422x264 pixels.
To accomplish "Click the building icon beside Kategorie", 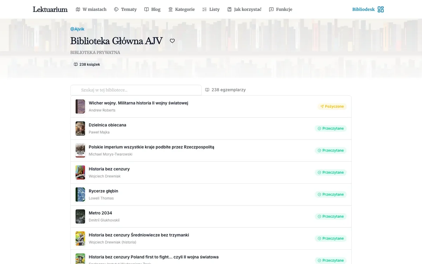I will [171, 10].
